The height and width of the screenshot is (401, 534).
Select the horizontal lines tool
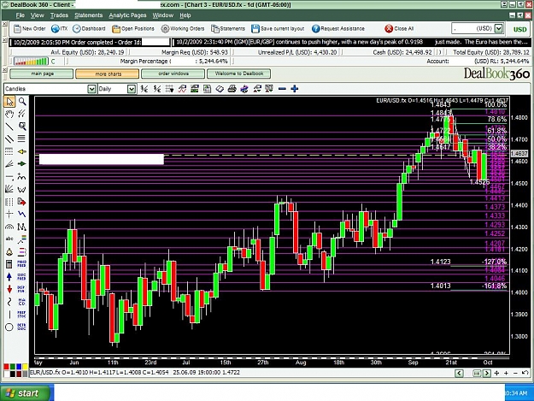click(21, 139)
